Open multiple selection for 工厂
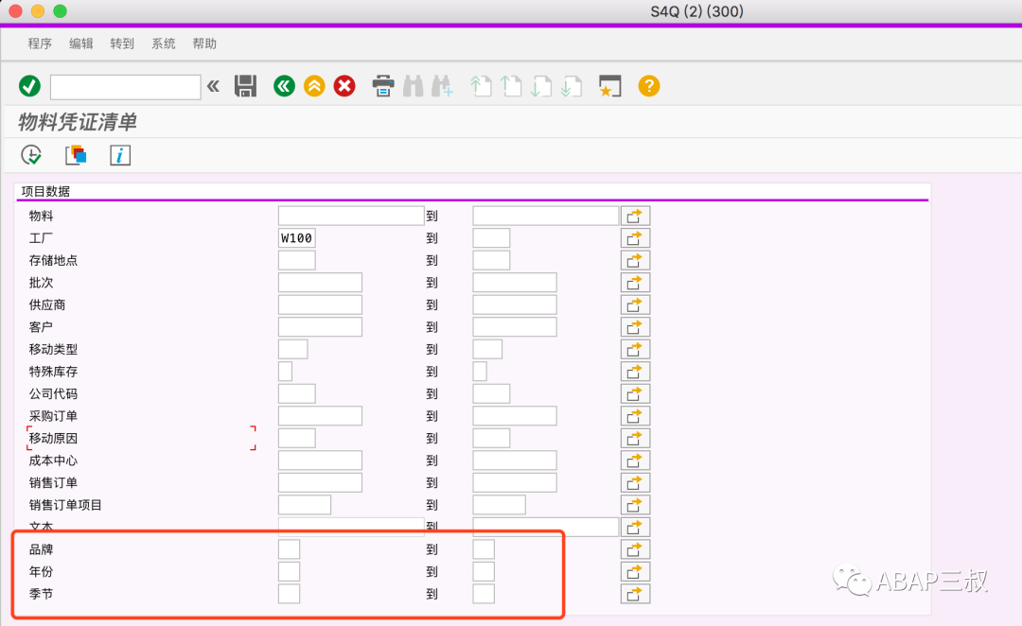 coord(635,237)
